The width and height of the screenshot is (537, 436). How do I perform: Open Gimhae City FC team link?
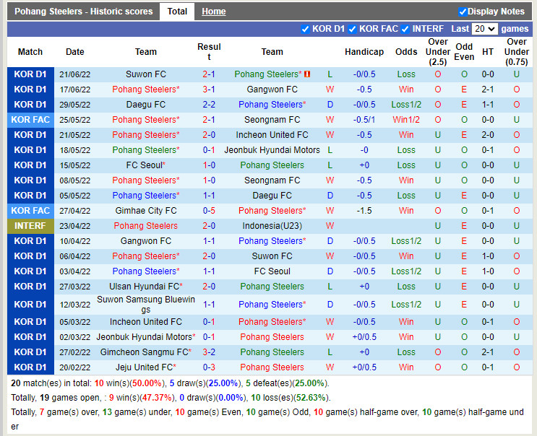pyautogui.click(x=145, y=211)
